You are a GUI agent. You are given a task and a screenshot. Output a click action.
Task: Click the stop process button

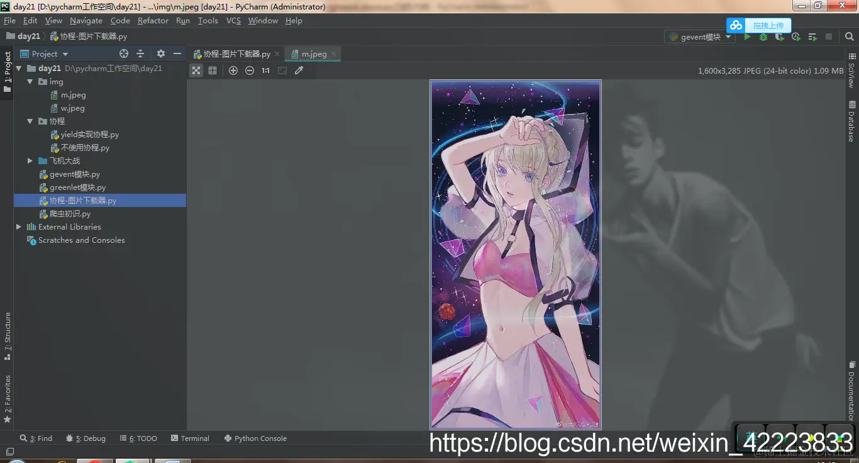point(829,37)
